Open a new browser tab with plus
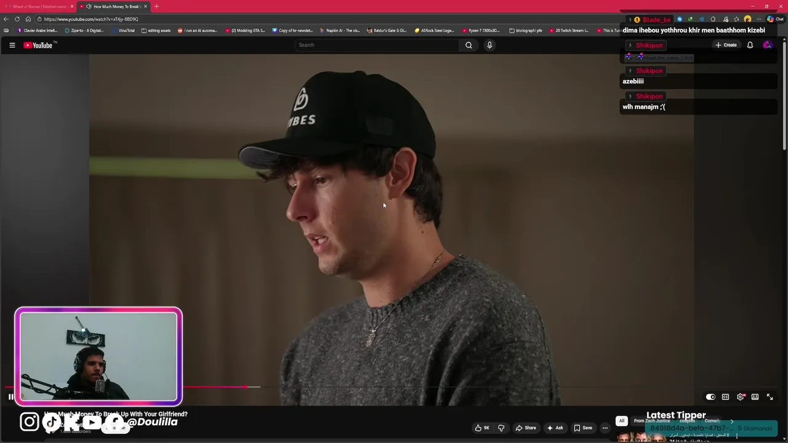Viewport: 788px width, 443px height. tap(156, 6)
